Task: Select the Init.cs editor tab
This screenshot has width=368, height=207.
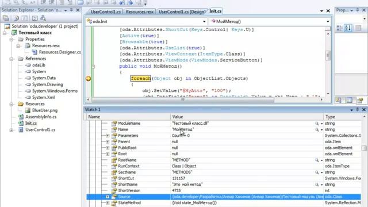Action: pyautogui.click(x=215, y=11)
